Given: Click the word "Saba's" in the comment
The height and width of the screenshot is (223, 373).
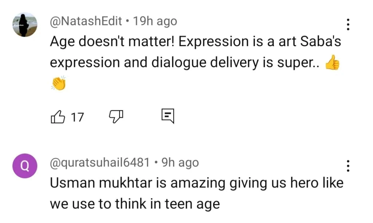Looking at the screenshot, I should (321, 42).
